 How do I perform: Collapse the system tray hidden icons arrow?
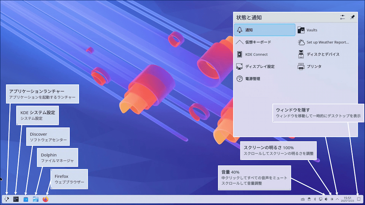coord(337,199)
